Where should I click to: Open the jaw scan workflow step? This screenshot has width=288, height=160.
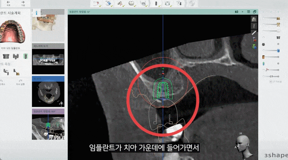(143, 4)
